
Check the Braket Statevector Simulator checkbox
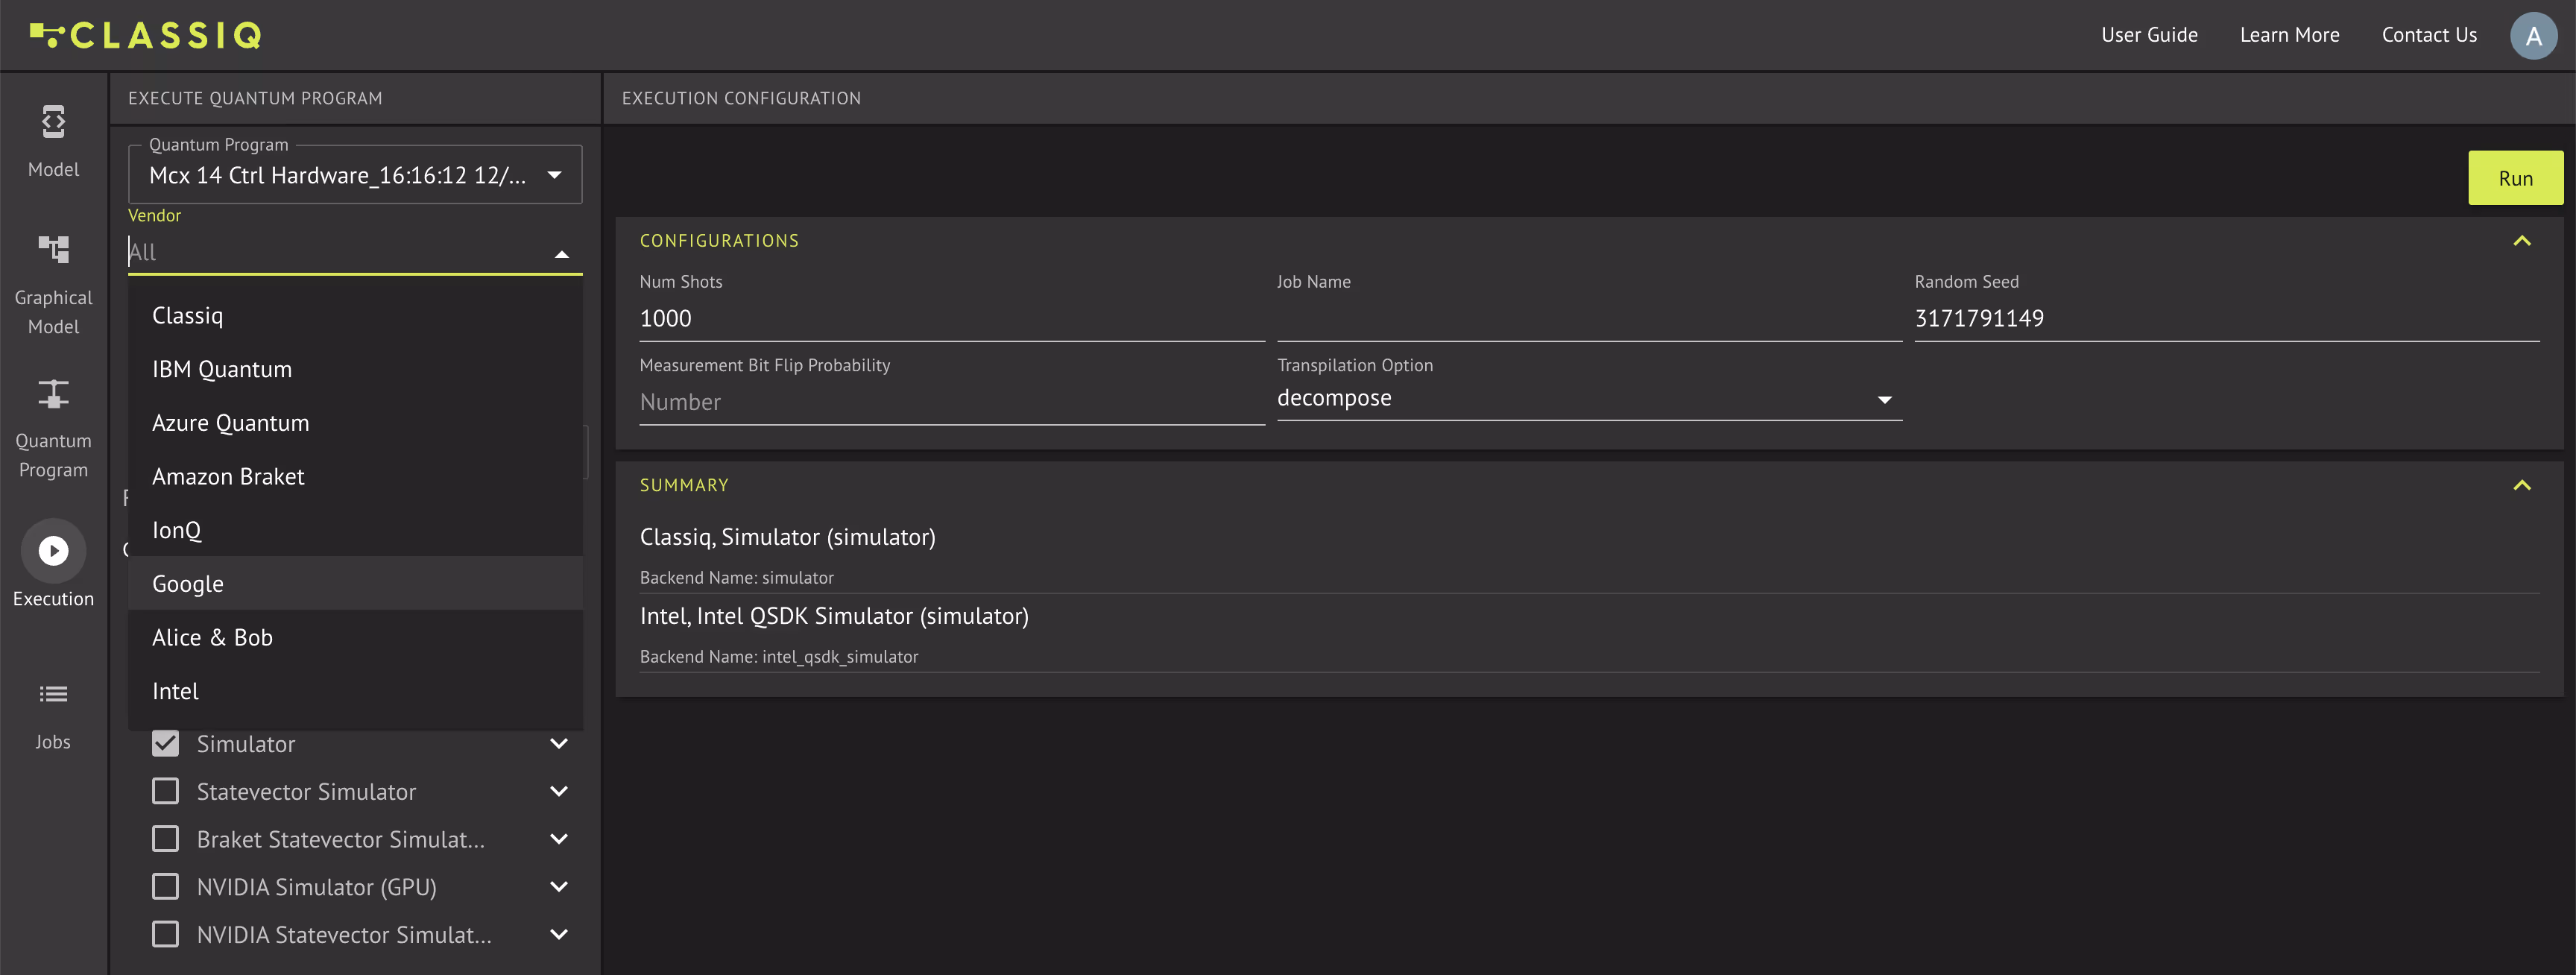165,838
